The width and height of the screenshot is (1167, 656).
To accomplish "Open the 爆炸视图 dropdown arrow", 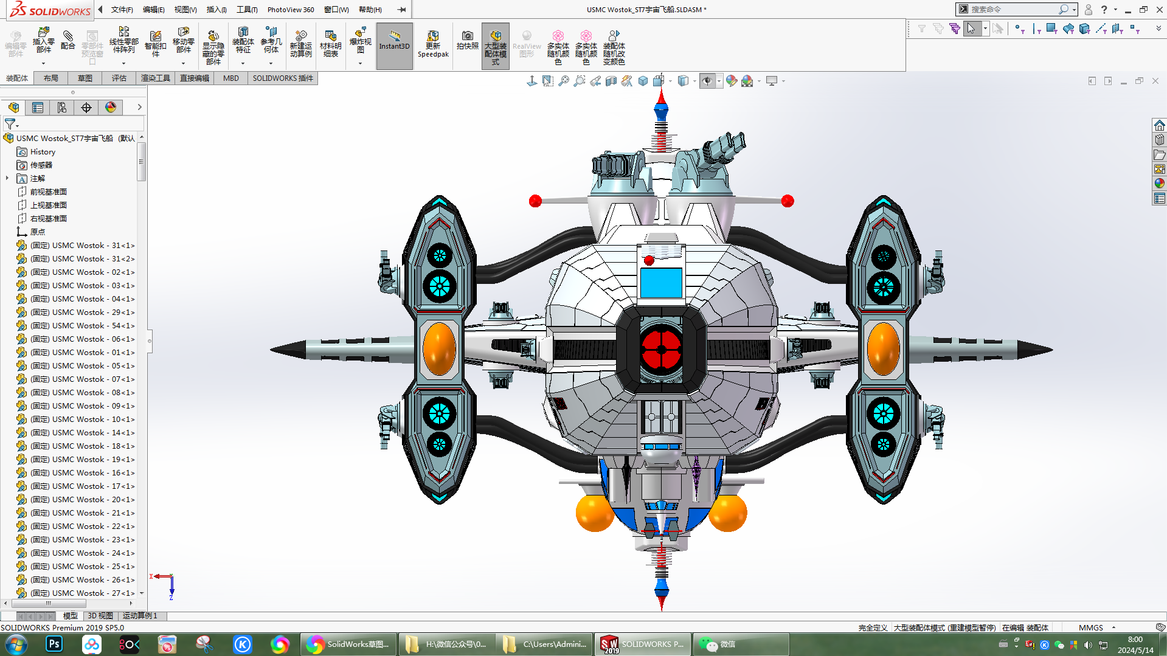I will pos(360,63).
